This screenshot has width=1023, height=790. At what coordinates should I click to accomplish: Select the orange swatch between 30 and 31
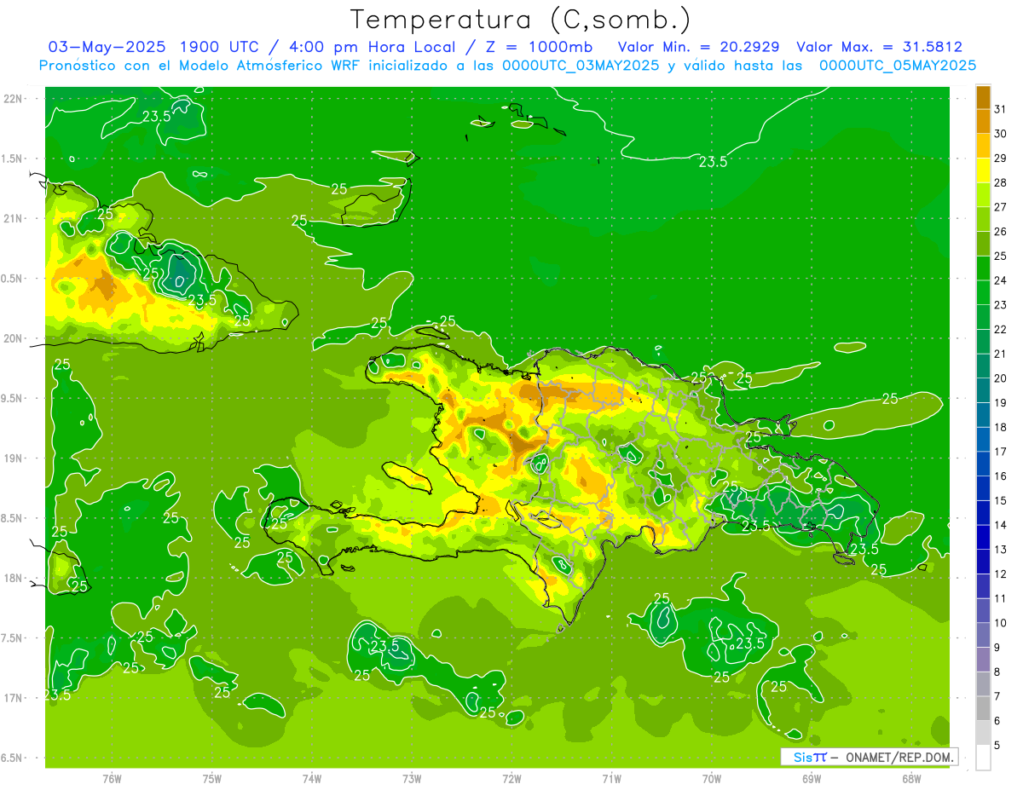[x=983, y=121]
